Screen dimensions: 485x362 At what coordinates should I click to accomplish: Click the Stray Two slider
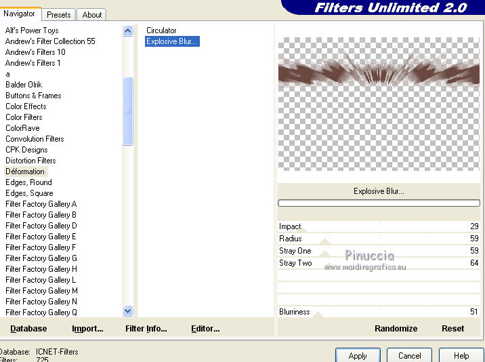(x=379, y=263)
